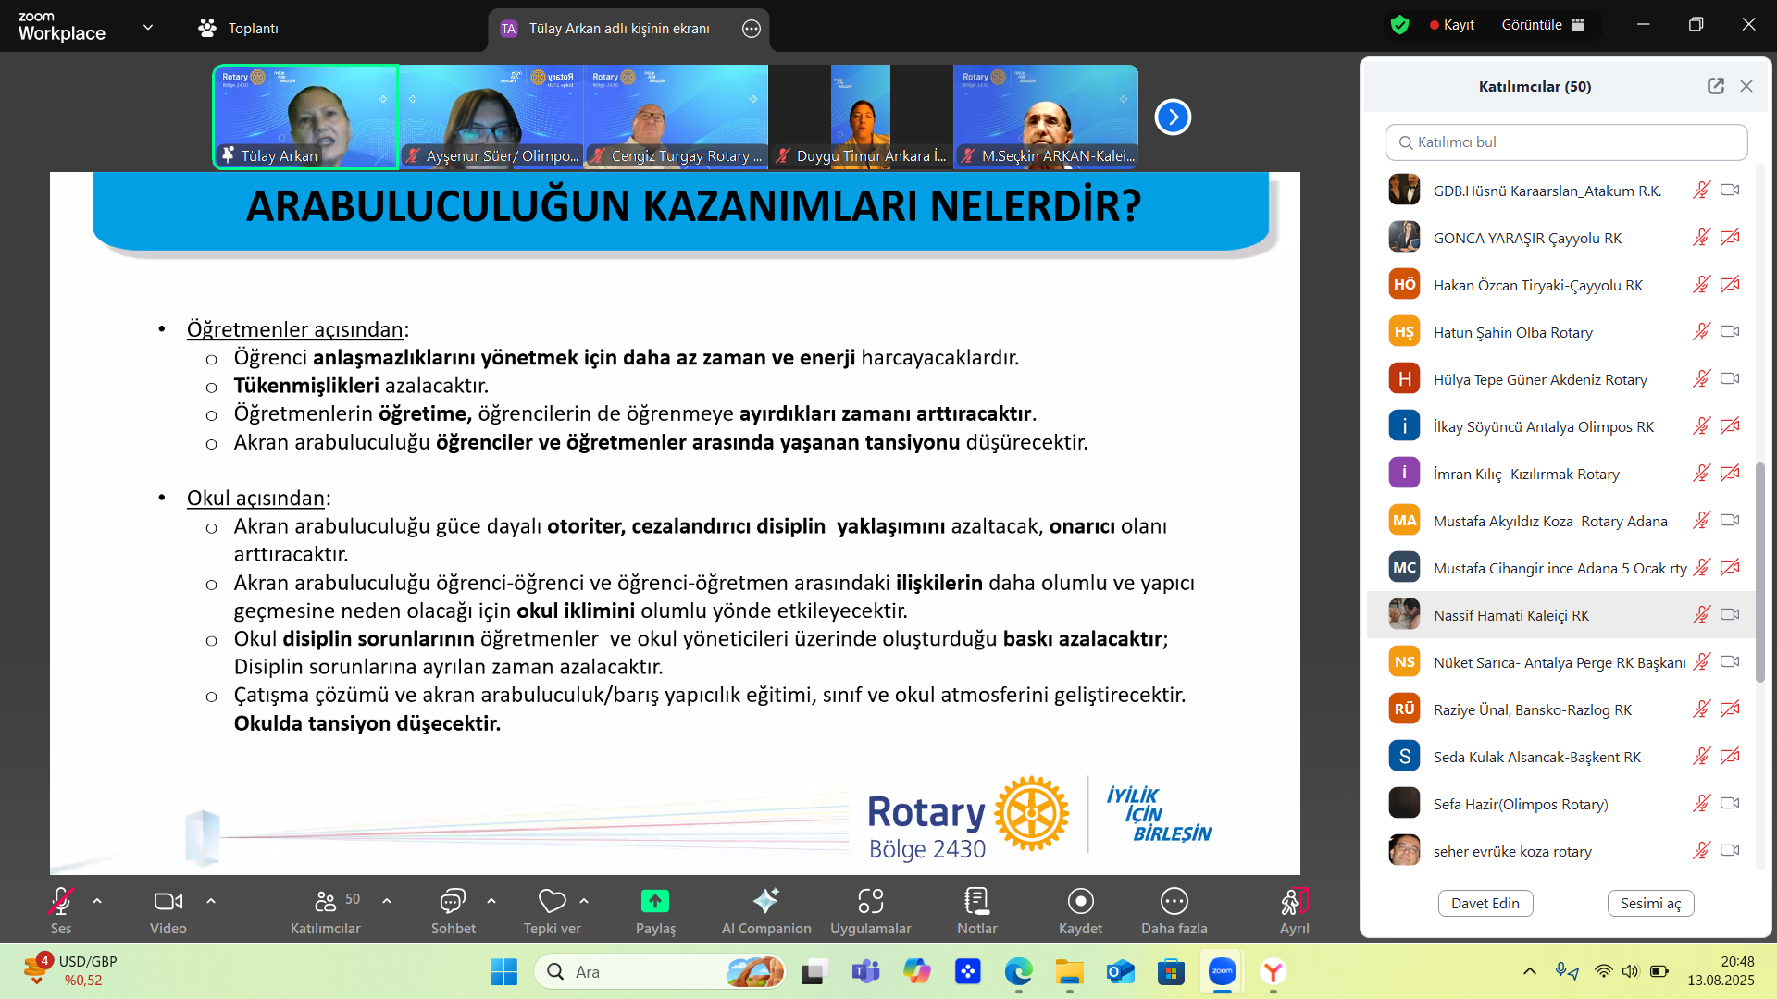
Task: Select participant Seda Kulak Alsancak-Başkent RK
Action: [x=1561, y=757]
